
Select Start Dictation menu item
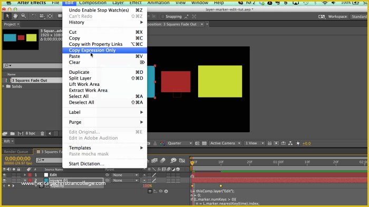coord(104,164)
